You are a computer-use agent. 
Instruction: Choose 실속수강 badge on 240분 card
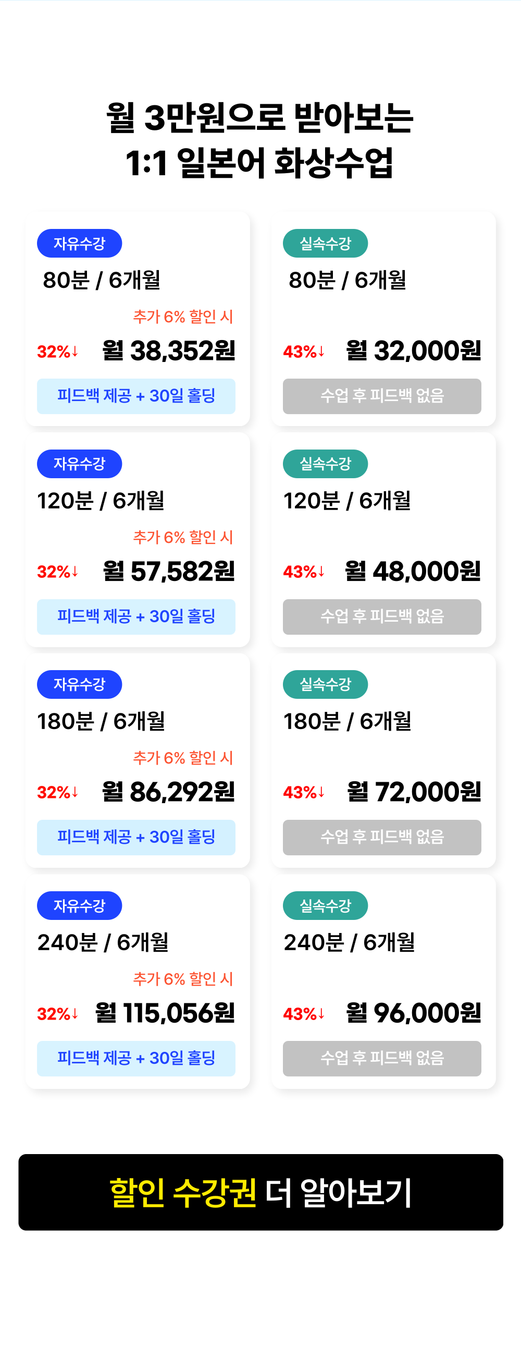point(325,905)
